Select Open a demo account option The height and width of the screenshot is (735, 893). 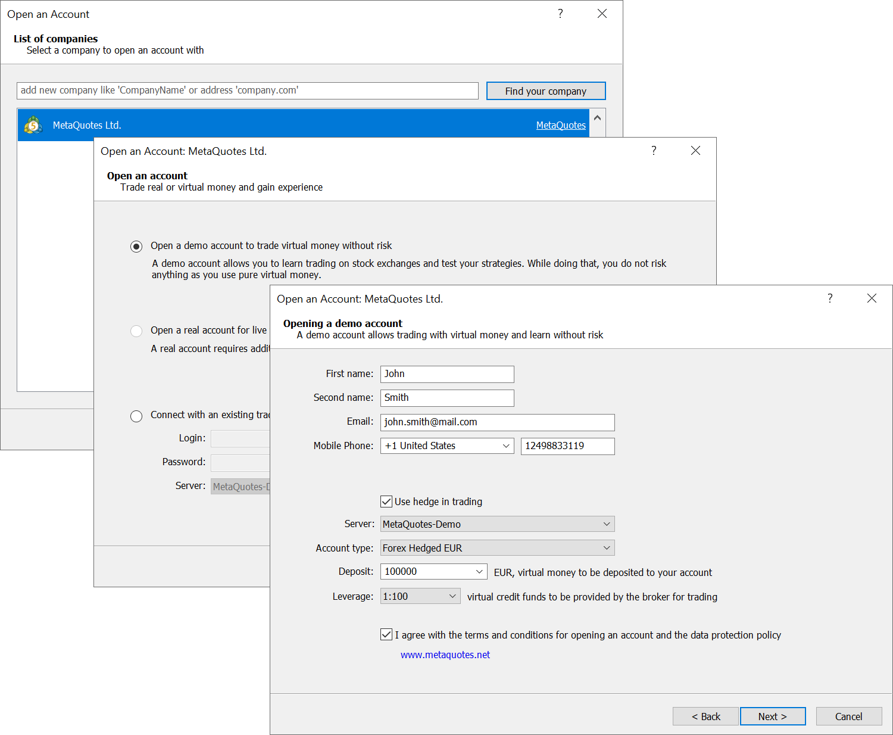136,246
